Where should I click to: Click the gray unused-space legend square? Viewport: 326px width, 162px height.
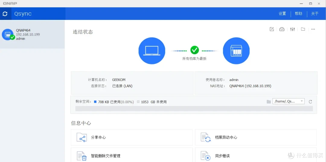click(138, 102)
